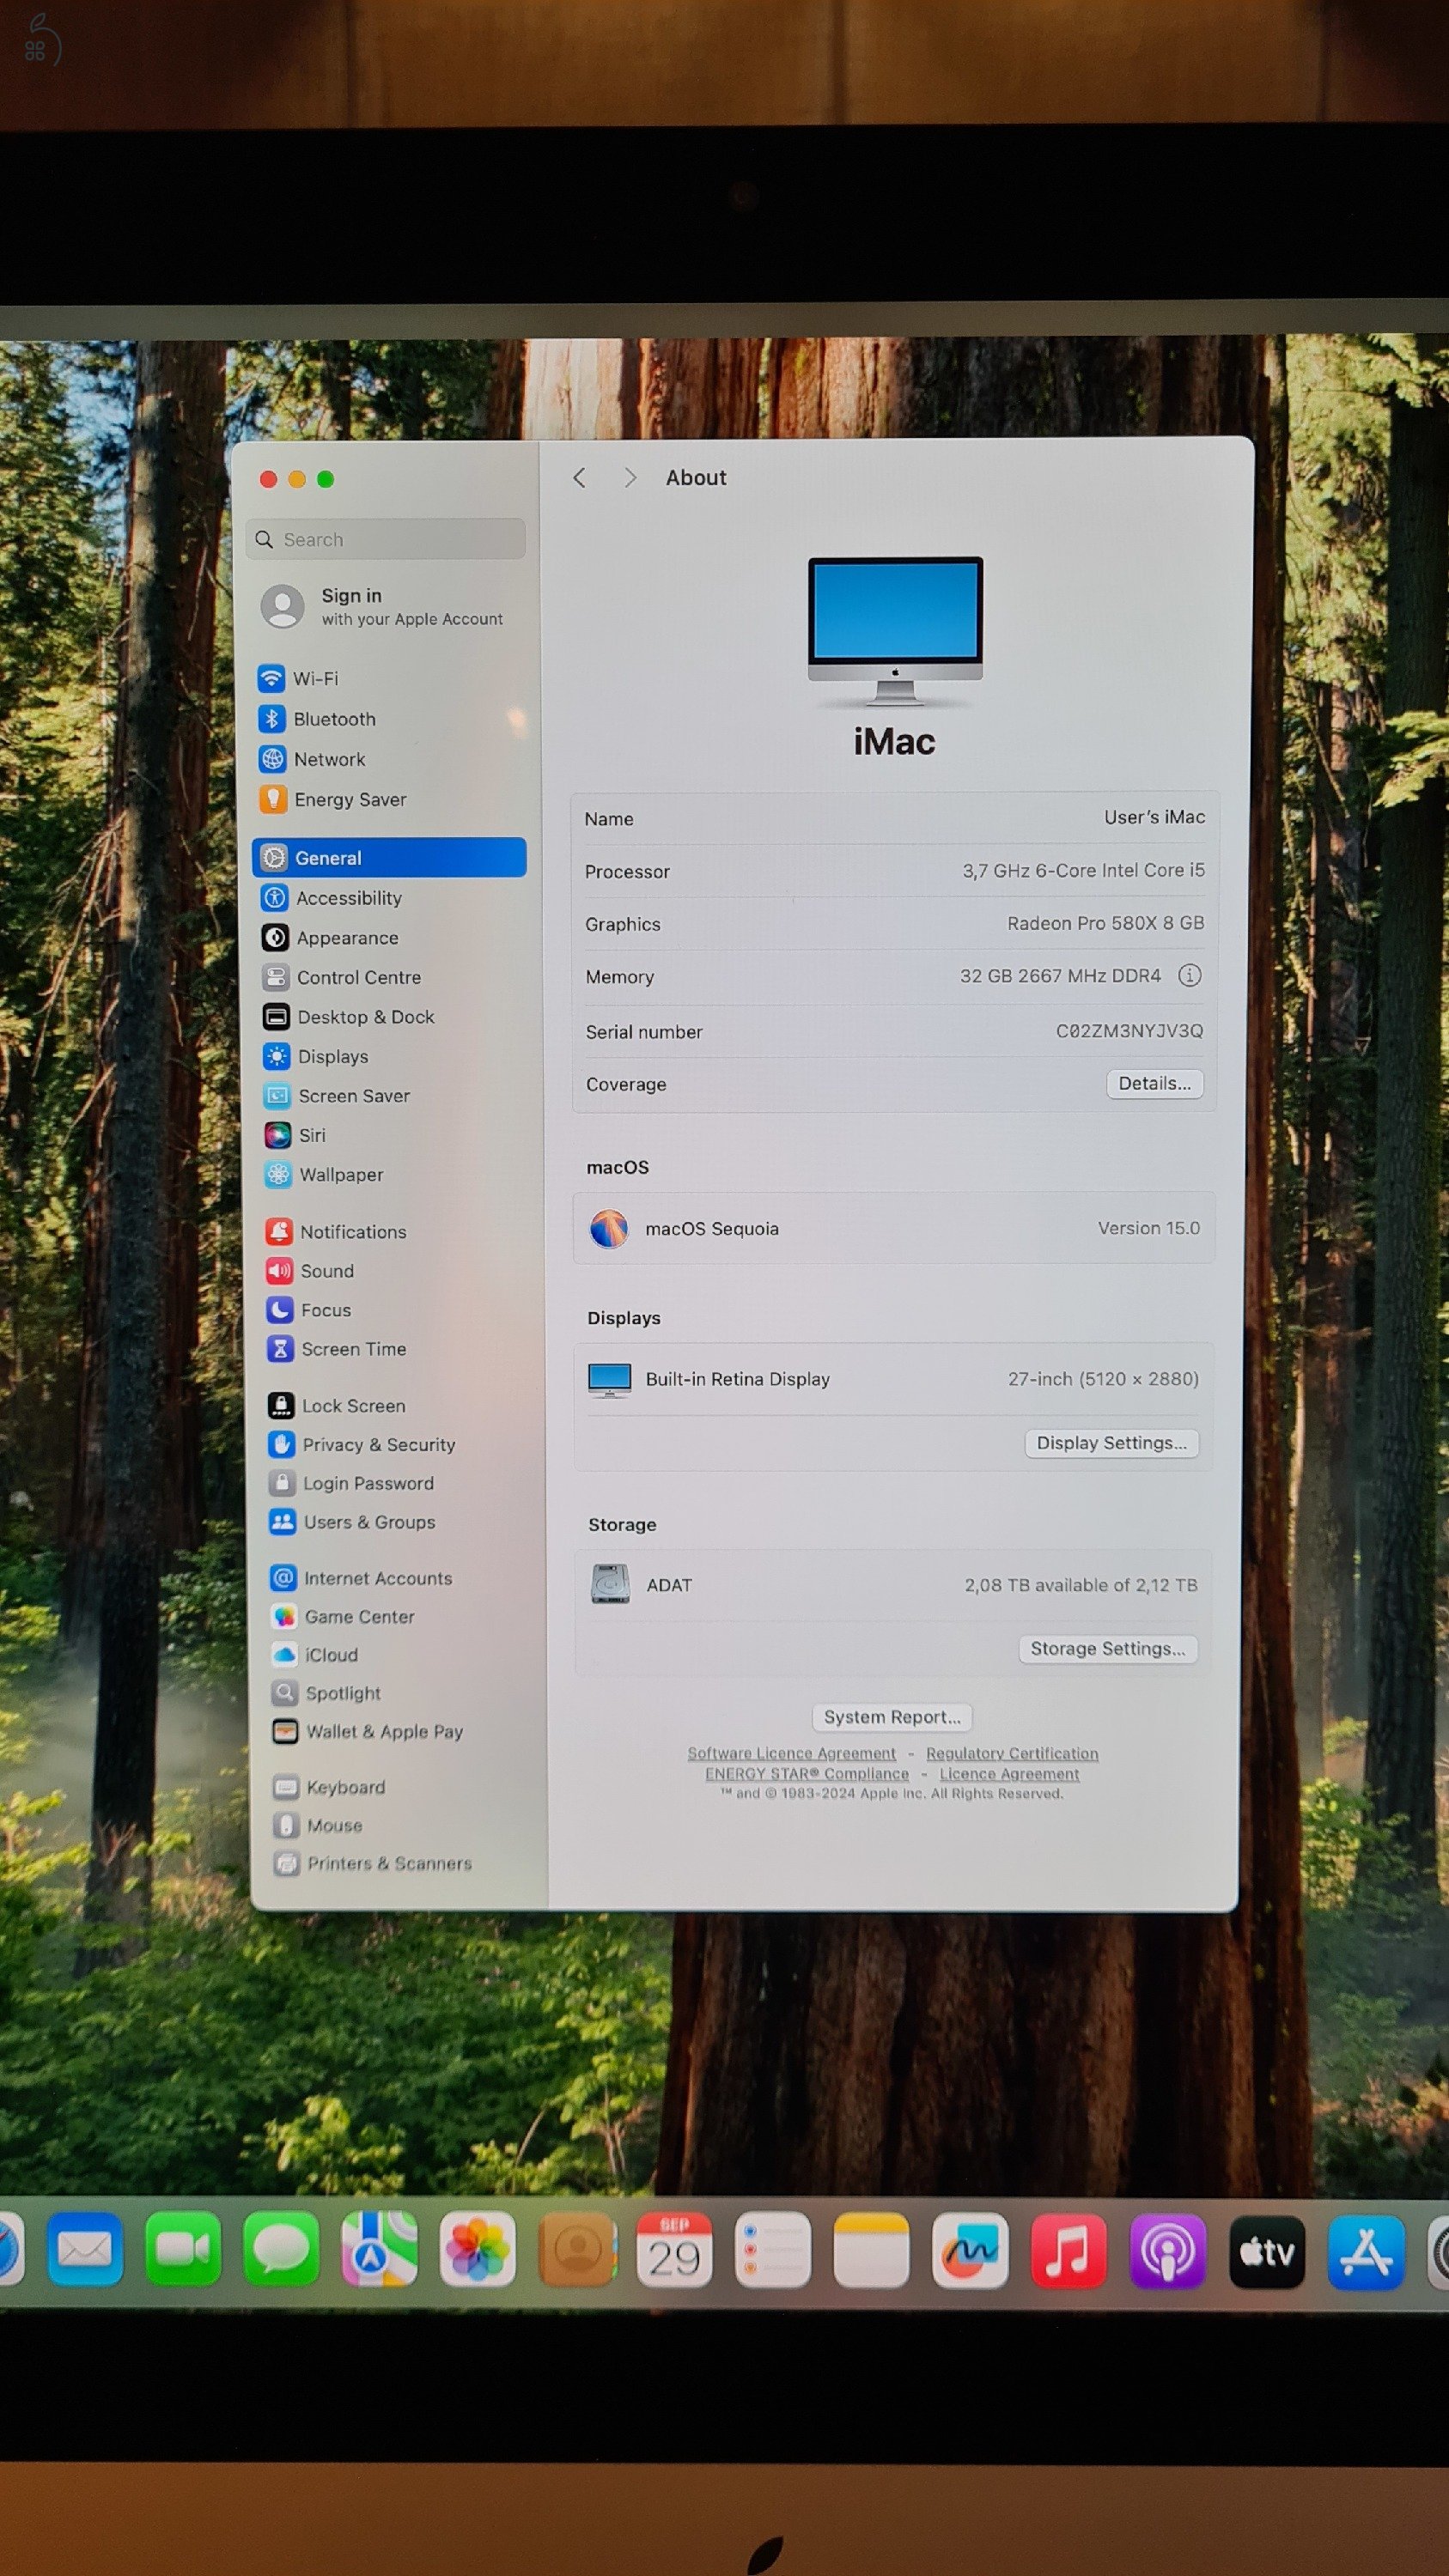Open FaceTime from the Dock

[183, 2250]
